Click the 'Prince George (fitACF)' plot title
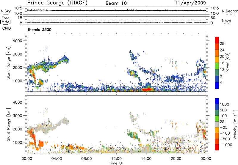 pos(57,3)
